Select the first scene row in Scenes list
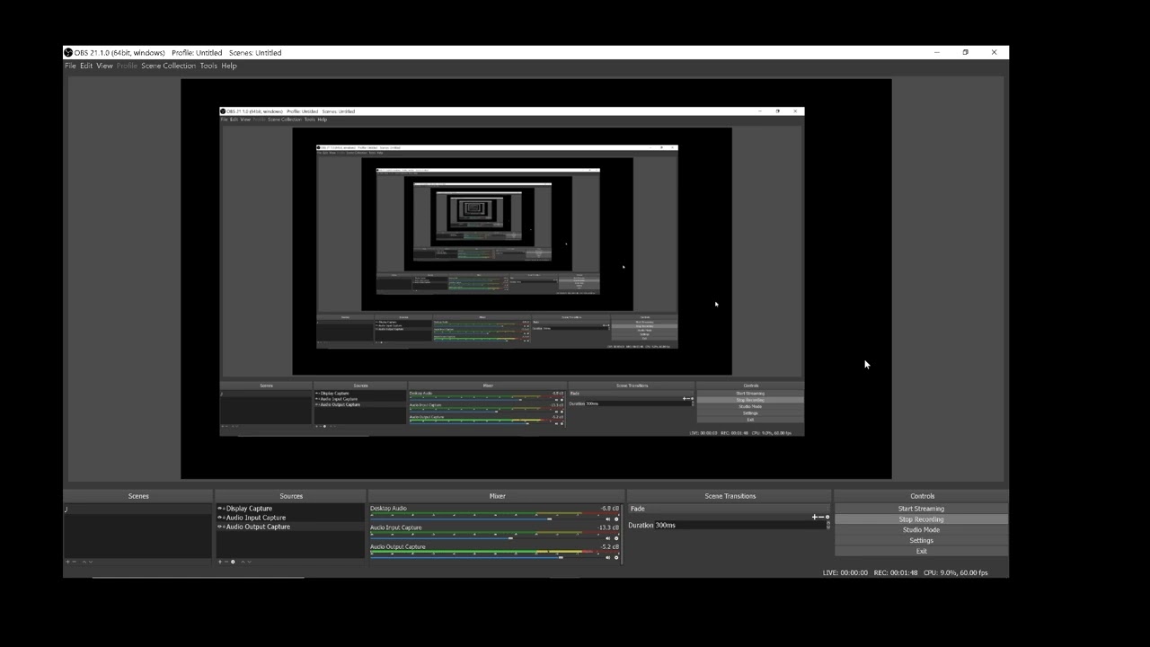 [137, 509]
